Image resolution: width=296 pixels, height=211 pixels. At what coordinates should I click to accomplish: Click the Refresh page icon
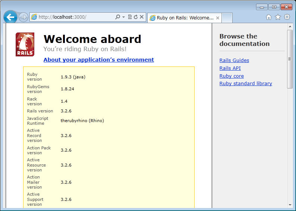[x=136, y=17]
